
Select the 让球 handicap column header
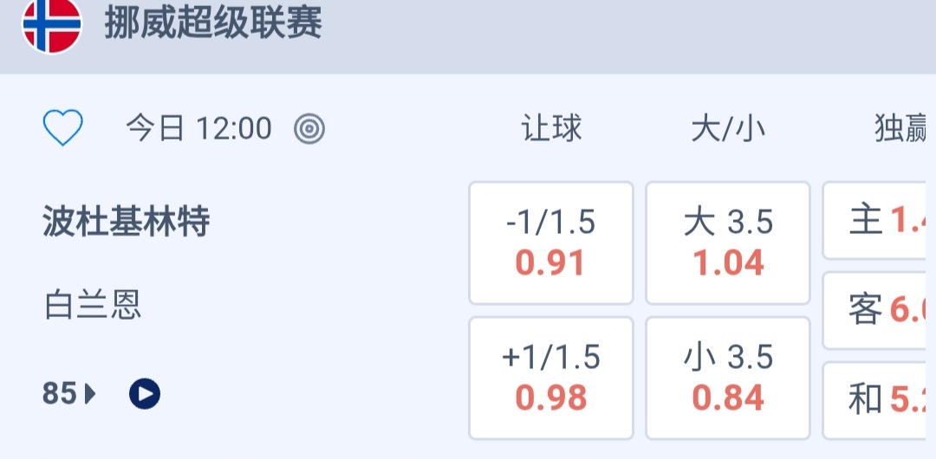[x=551, y=129]
